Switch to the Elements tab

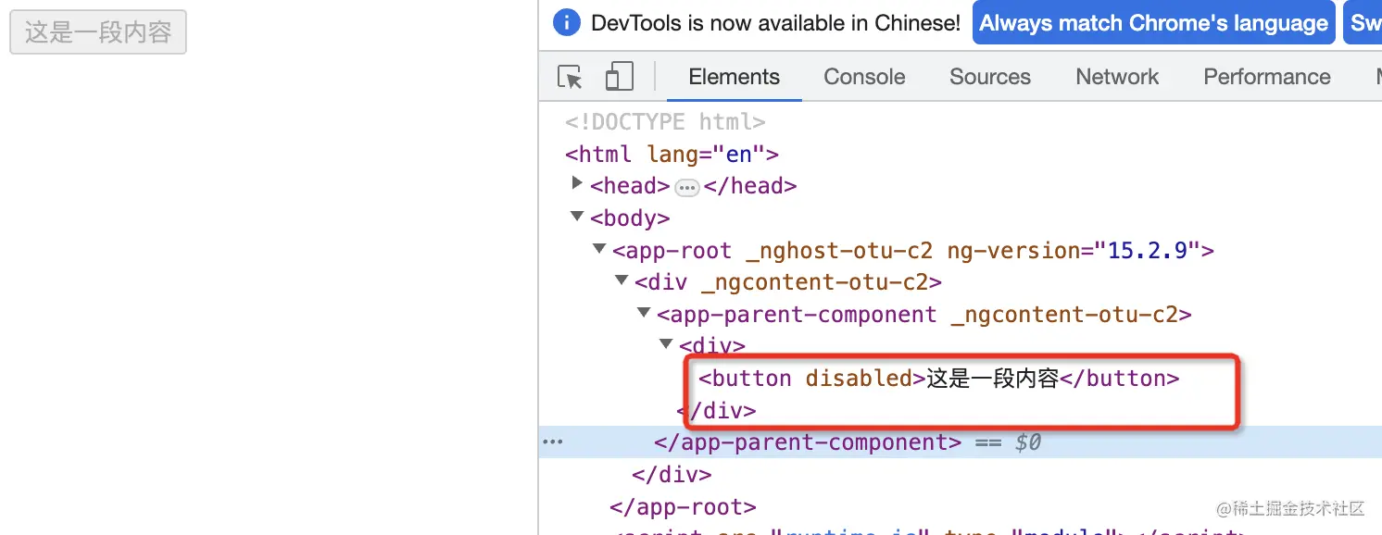(735, 77)
